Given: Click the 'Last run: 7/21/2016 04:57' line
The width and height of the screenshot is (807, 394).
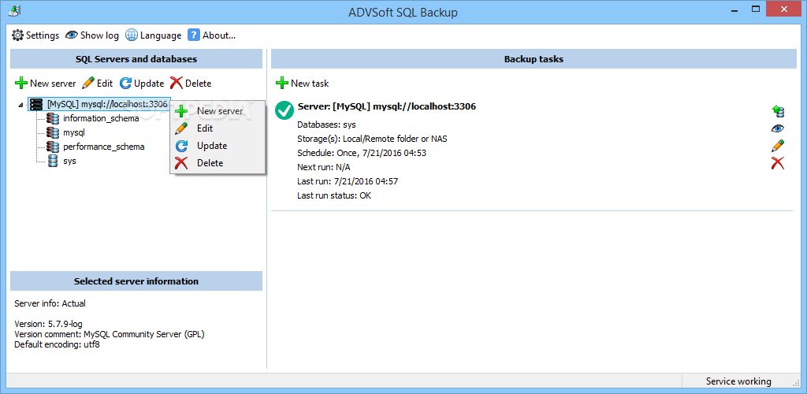Looking at the screenshot, I should (x=348, y=181).
